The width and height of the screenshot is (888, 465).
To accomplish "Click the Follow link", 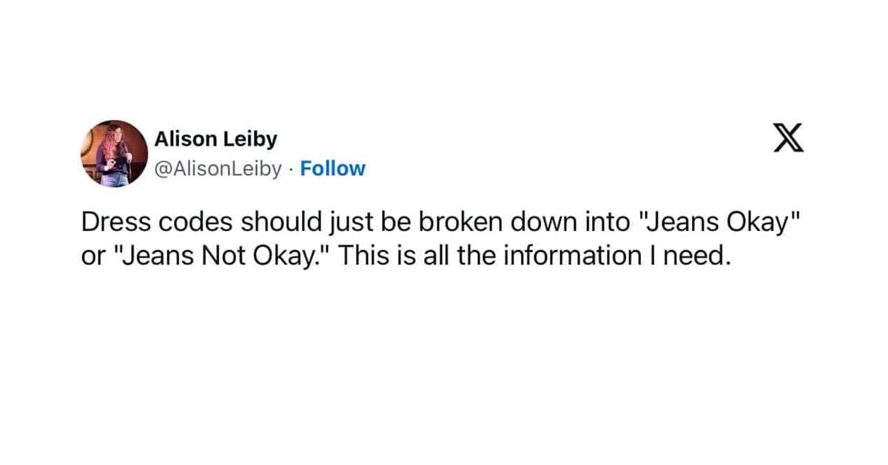I will tap(333, 169).
